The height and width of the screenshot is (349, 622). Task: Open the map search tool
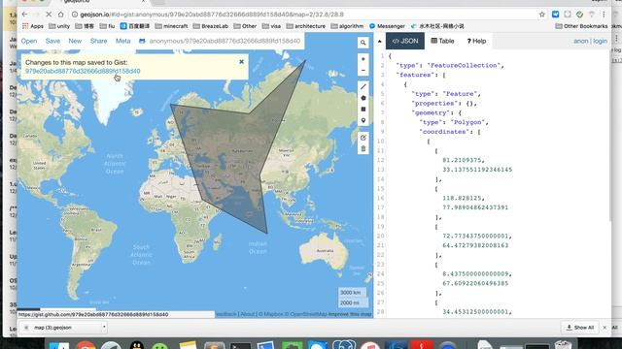[x=363, y=43]
